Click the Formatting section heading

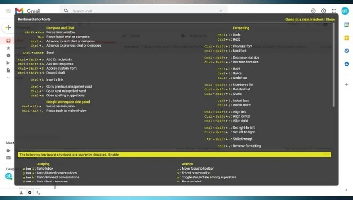pyautogui.click(x=241, y=28)
